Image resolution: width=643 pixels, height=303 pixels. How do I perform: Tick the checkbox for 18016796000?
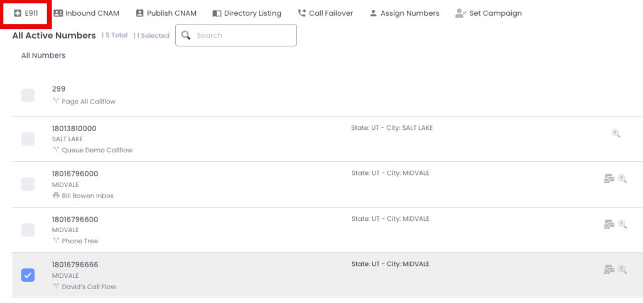tap(28, 184)
